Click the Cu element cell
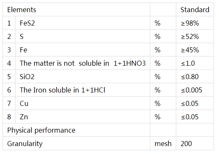This screenshot has height=154, width=219. (82, 103)
